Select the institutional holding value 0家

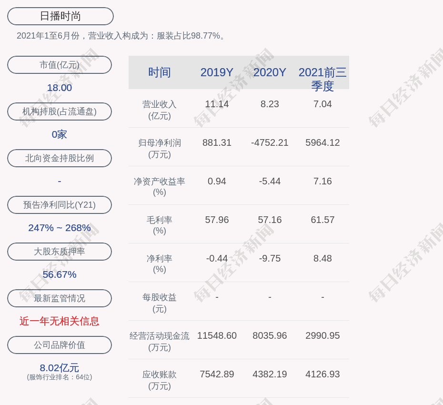click(60, 134)
